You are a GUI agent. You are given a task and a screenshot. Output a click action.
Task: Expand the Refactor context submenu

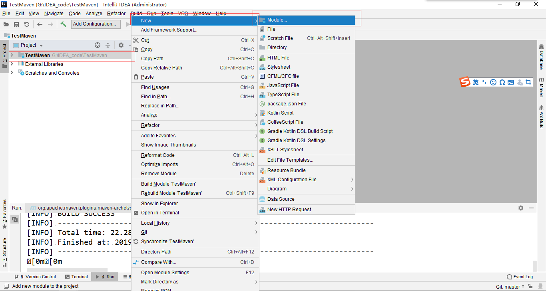pos(195,125)
